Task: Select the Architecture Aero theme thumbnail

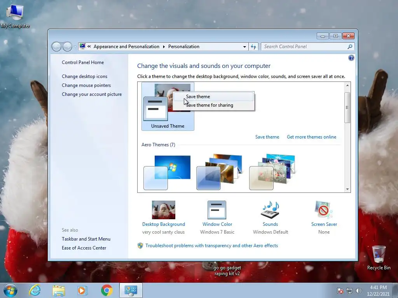Action: point(219,172)
